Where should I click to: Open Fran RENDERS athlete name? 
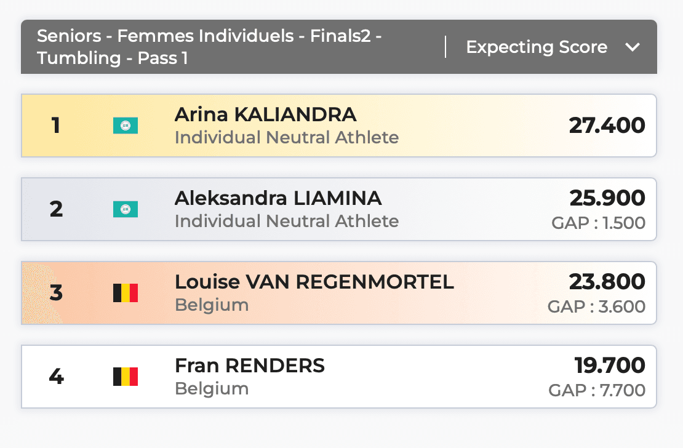pos(250,366)
